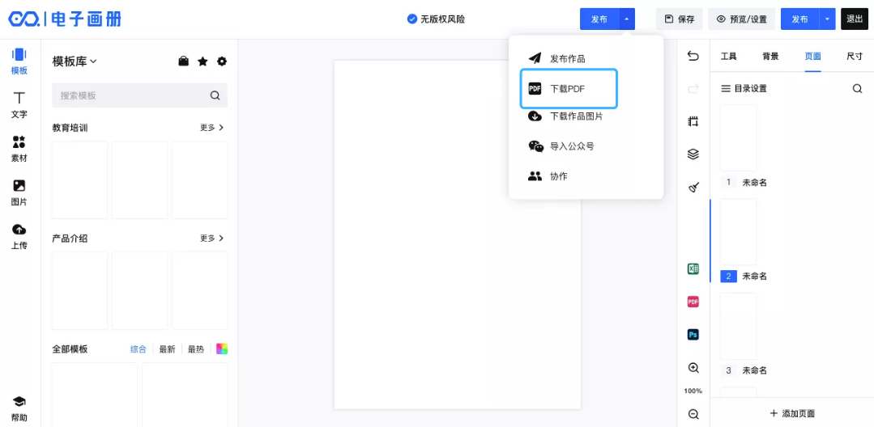Open the 上传 upload panel
Image resolution: width=874 pixels, height=427 pixels.
tap(19, 236)
